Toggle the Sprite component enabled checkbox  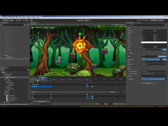(x=128, y=53)
